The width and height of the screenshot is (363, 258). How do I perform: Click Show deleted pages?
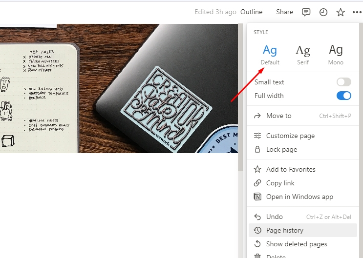tap(297, 244)
